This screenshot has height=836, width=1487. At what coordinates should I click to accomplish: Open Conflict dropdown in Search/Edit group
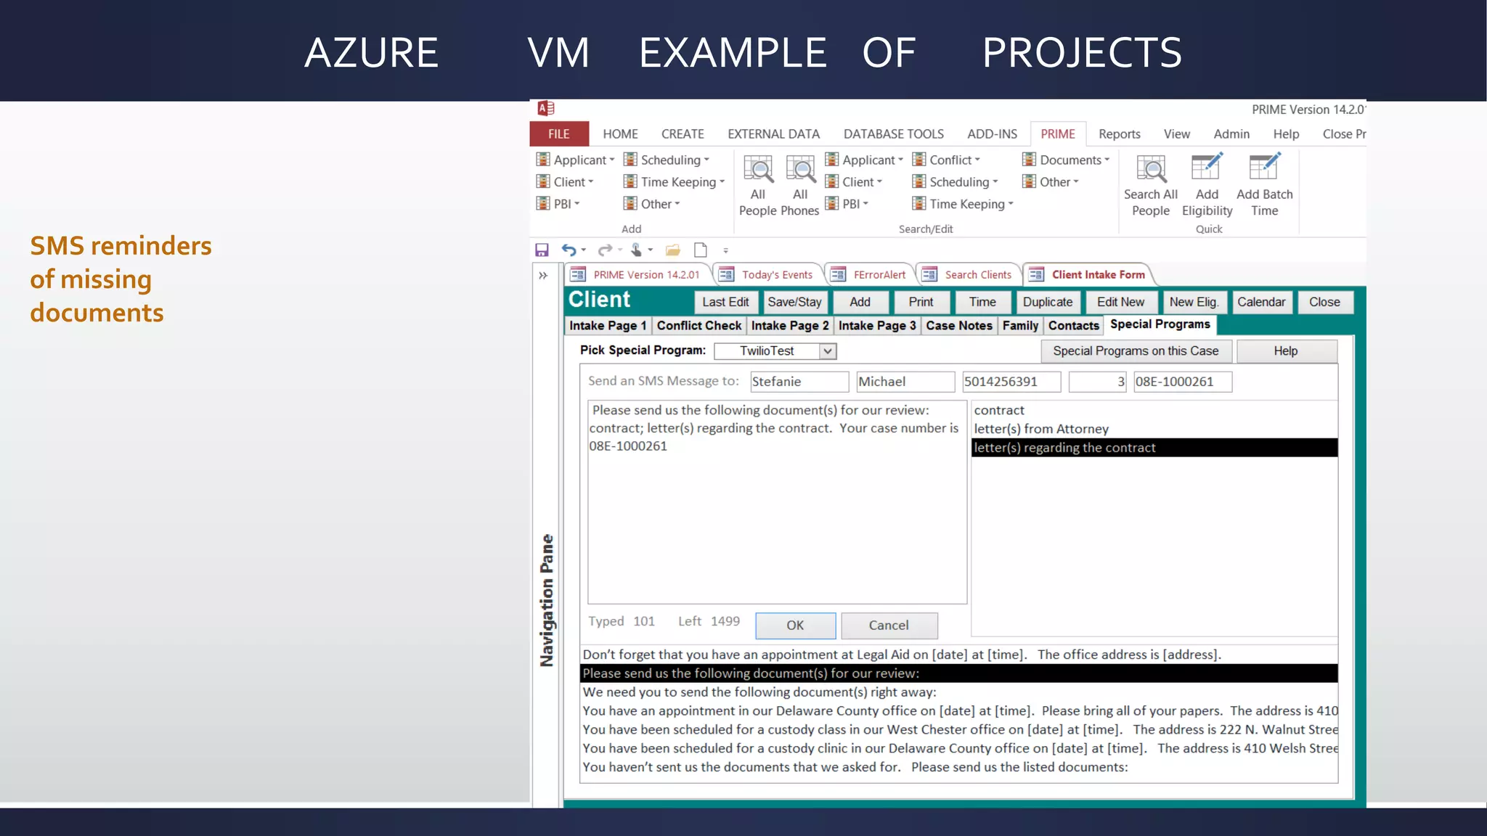click(946, 160)
